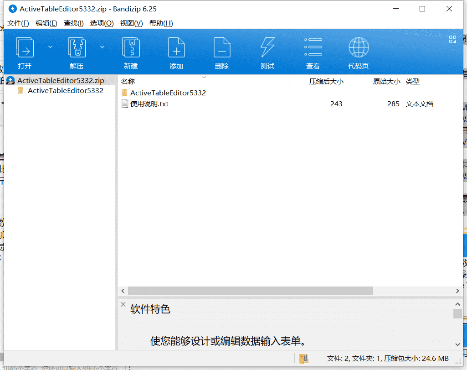Image resolution: width=467 pixels, height=370 pixels.
Task: Click the Test (测试) lightning icon
Action: coord(267,47)
